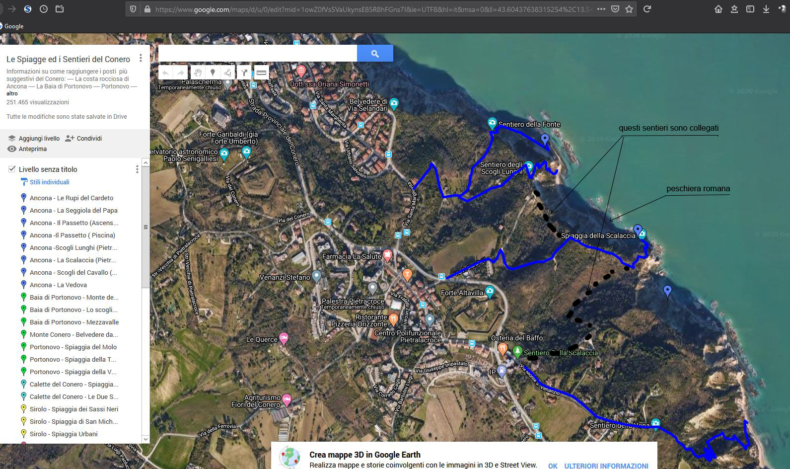Select Sirolo - Spiaggia Urbani item
The width and height of the screenshot is (790, 469).
(64, 434)
